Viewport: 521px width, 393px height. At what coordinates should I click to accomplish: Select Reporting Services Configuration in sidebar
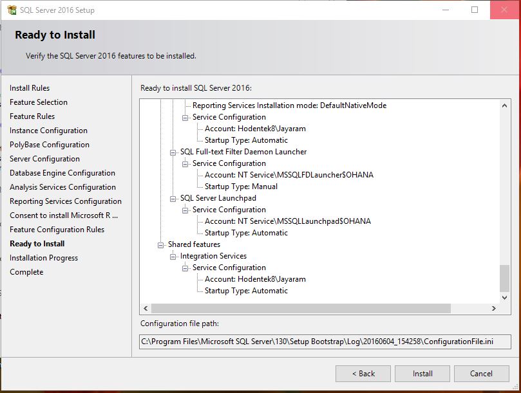65,201
